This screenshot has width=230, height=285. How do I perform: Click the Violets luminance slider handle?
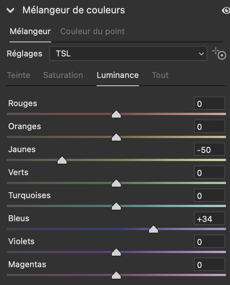point(116,252)
